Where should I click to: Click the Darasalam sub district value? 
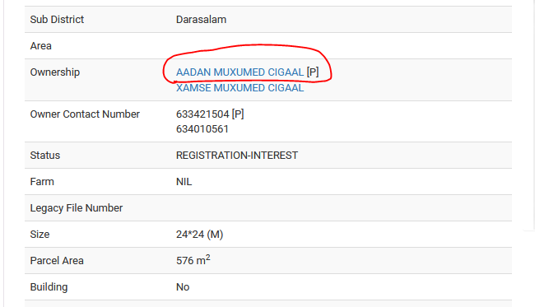[x=201, y=20]
